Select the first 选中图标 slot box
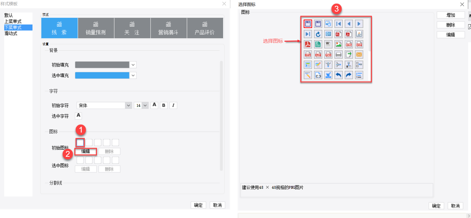Viewport: 471px width, 218px height. tap(80, 160)
